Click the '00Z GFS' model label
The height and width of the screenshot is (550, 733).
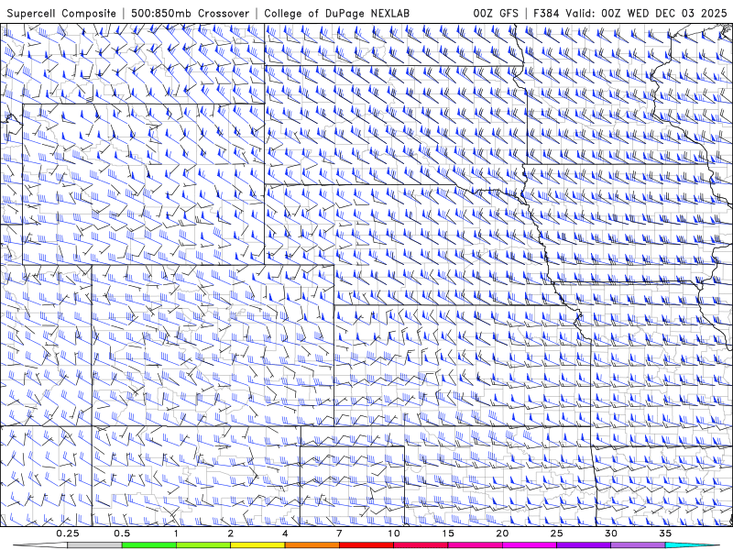496,13
